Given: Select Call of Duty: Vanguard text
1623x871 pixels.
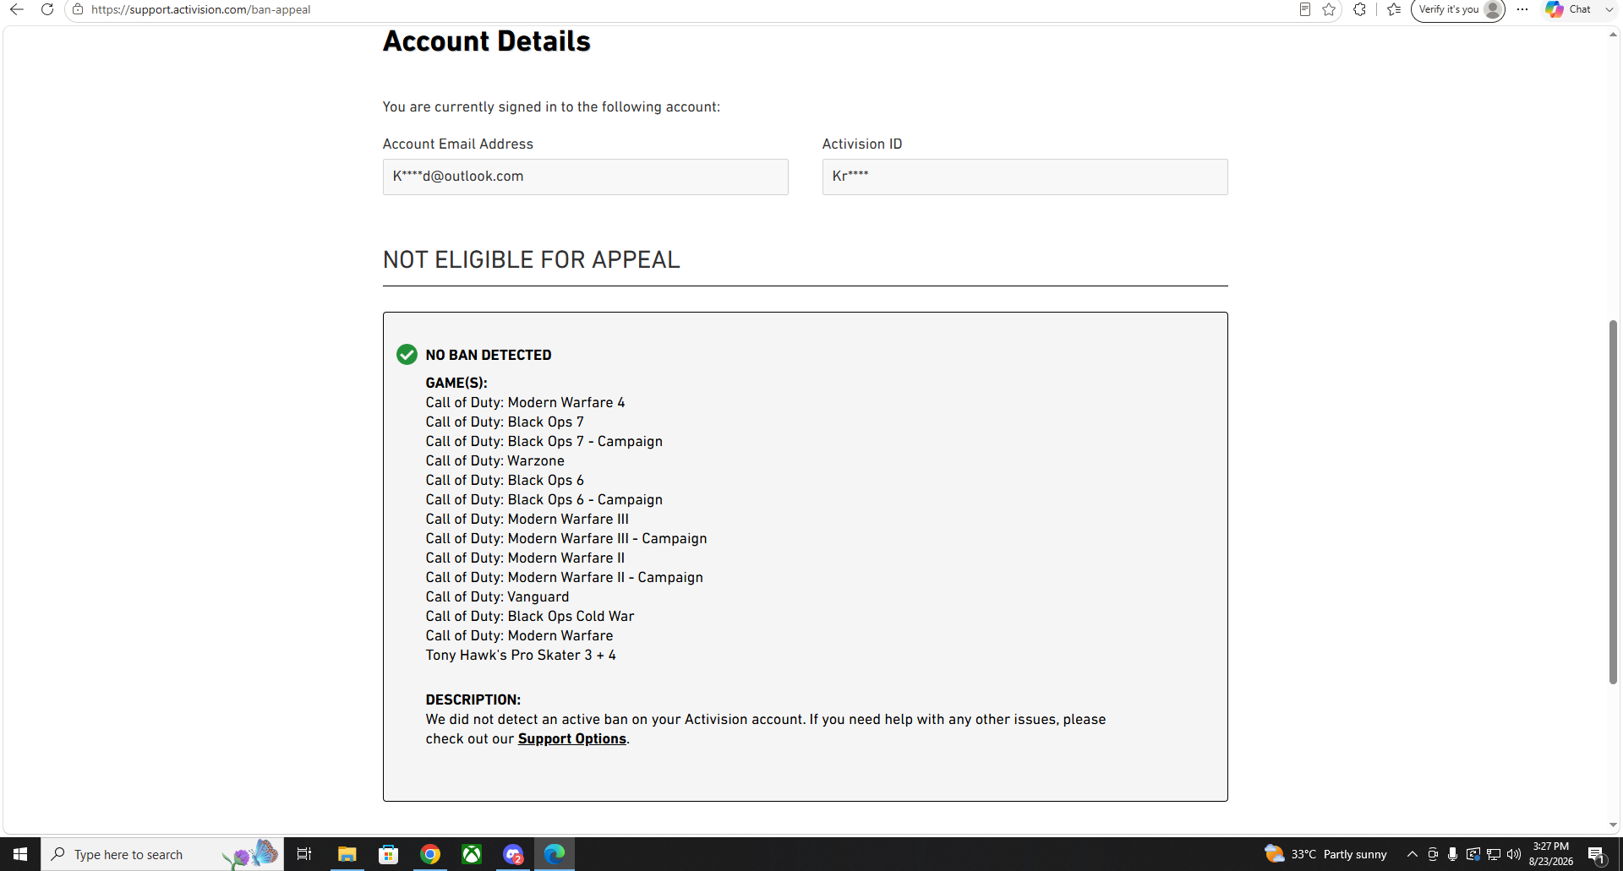Looking at the screenshot, I should [497, 596].
